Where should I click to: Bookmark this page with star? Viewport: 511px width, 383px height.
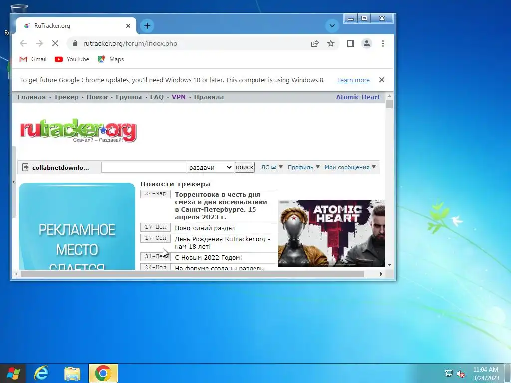331,44
